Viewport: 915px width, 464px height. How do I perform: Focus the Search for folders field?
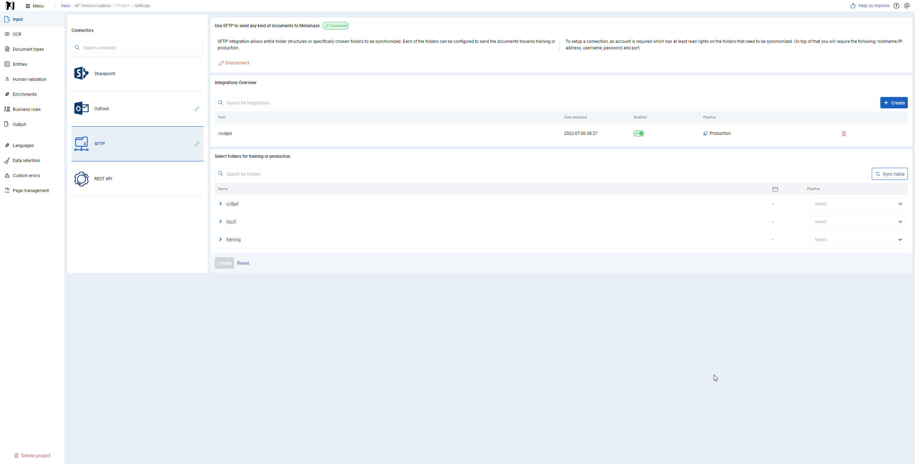coord(541,174)
